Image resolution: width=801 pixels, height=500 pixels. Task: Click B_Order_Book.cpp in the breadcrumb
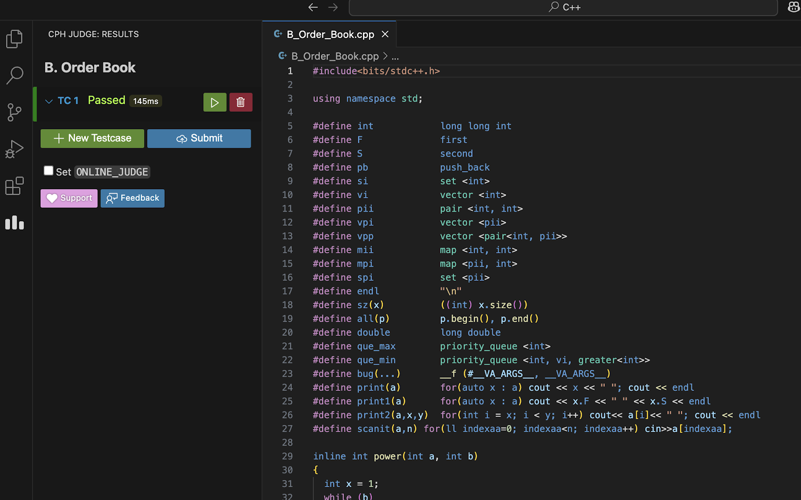(x=335, y=56)
